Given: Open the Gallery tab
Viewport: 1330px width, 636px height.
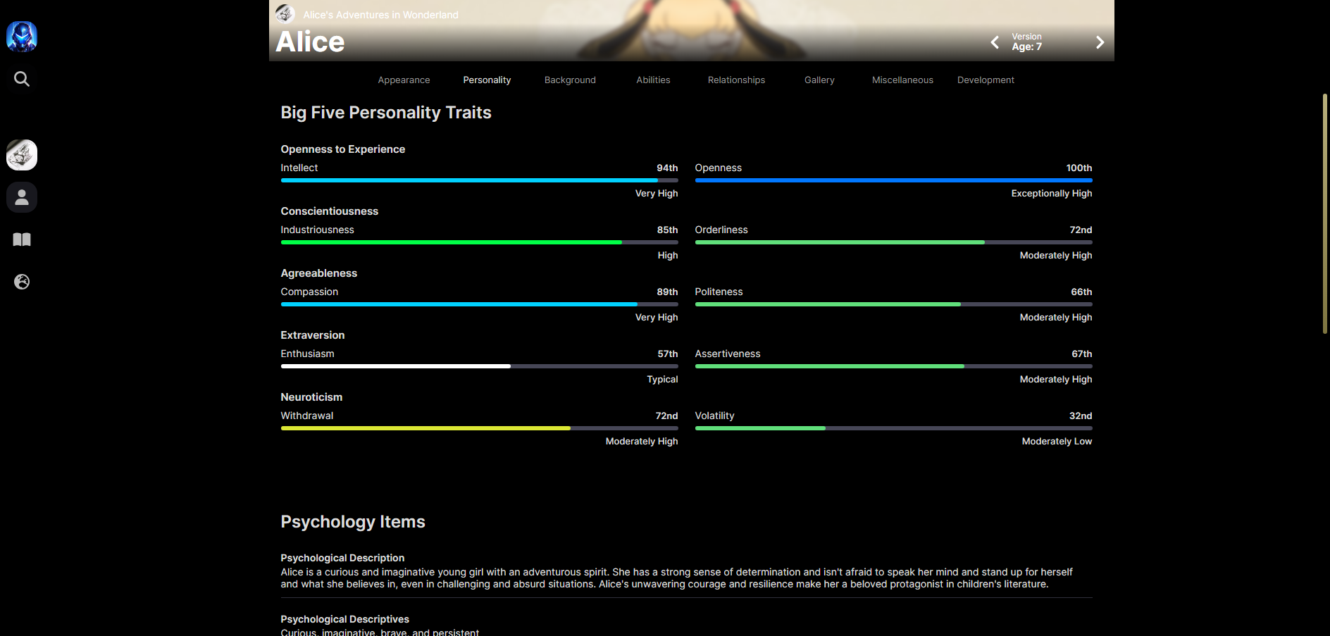Looking at the screenshot, I should [x=819, y=80].
